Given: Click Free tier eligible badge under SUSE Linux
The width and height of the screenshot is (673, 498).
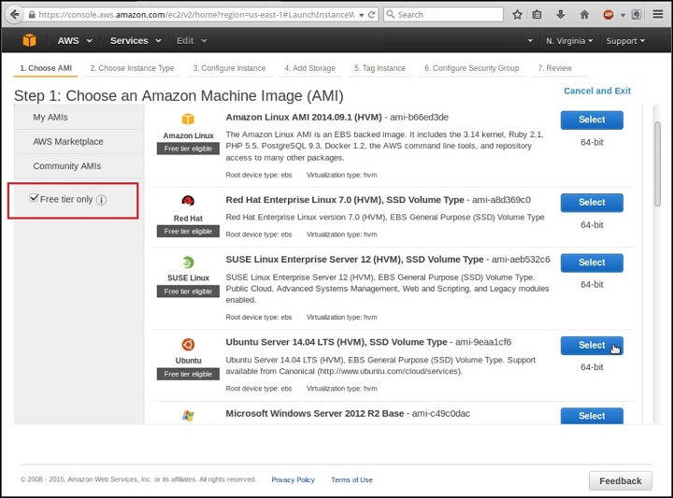Looking at the screenshot, I should pos(188,292).
